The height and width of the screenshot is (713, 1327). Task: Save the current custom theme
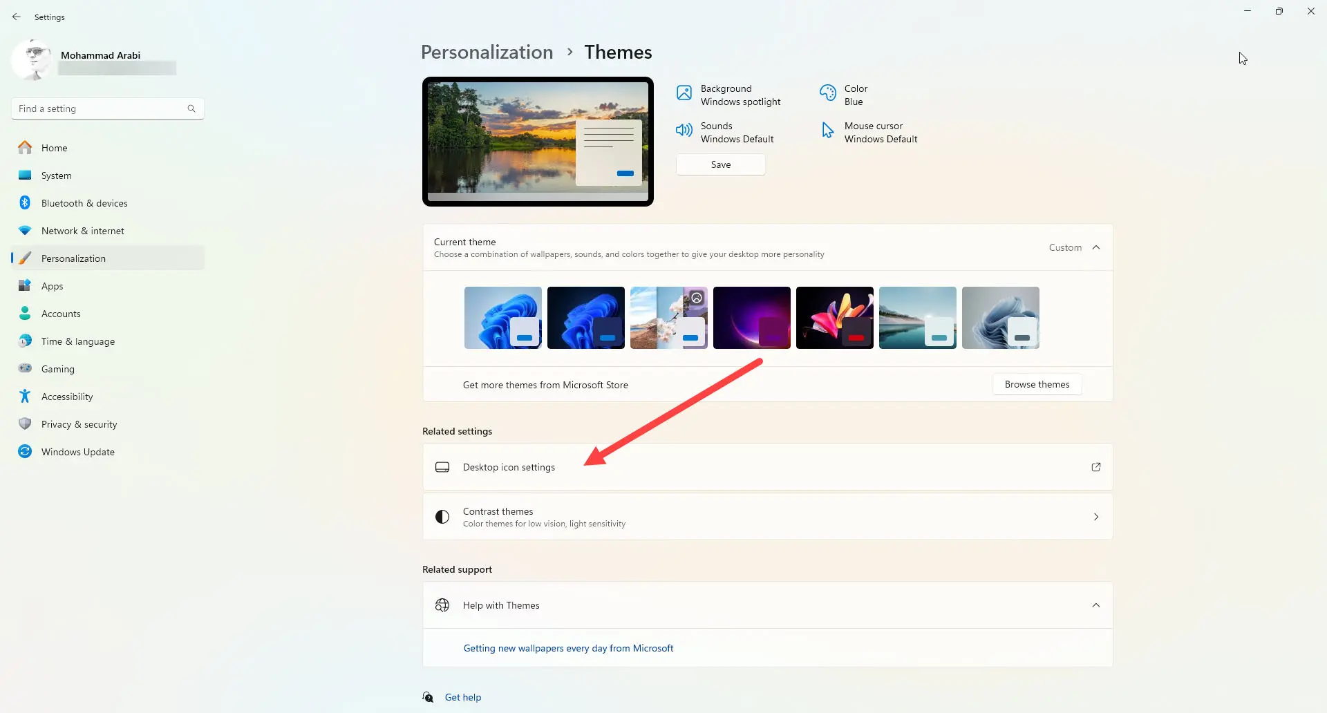721,164
